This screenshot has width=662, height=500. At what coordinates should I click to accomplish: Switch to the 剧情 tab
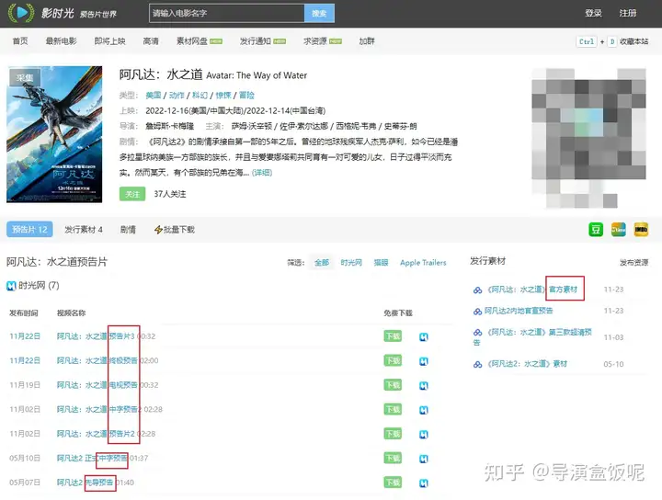[128, 230]
